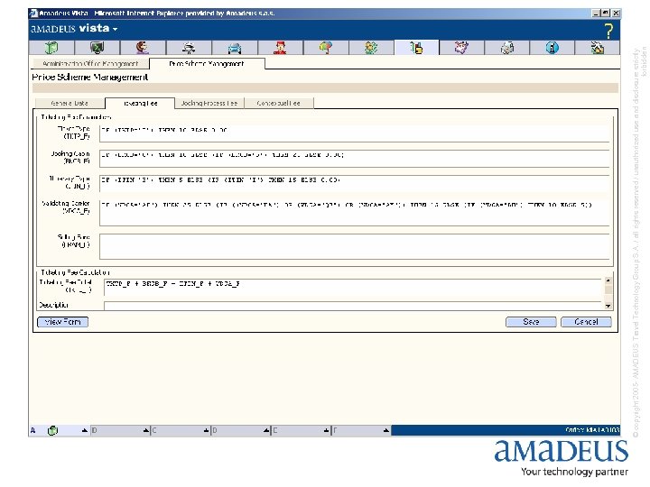Expand session B arrow in status bar
The height and width of the screenshot is (487, 650).
[146, 431]
